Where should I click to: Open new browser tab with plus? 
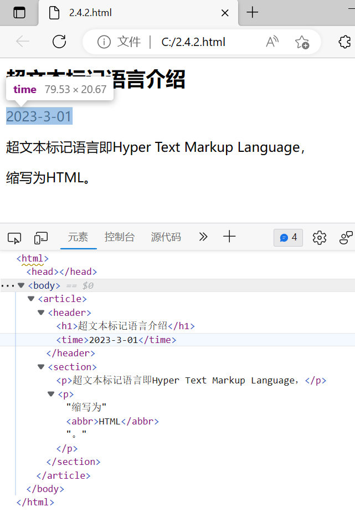point(253,12)
